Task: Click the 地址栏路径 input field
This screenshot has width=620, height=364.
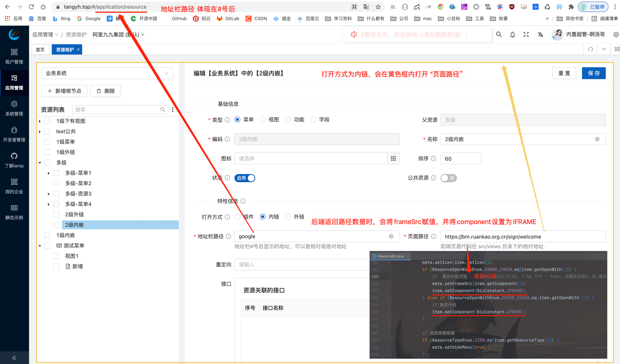Action: pyautogui.click(x=312, y=236)
